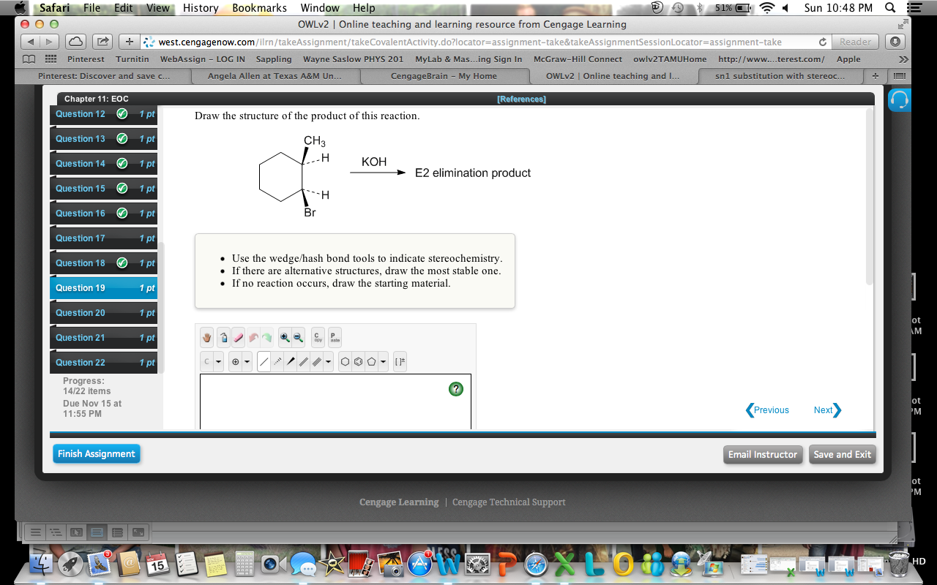Select the hashed bond tool
Viewport: 937px width, 585px height.
pos(277,361)
